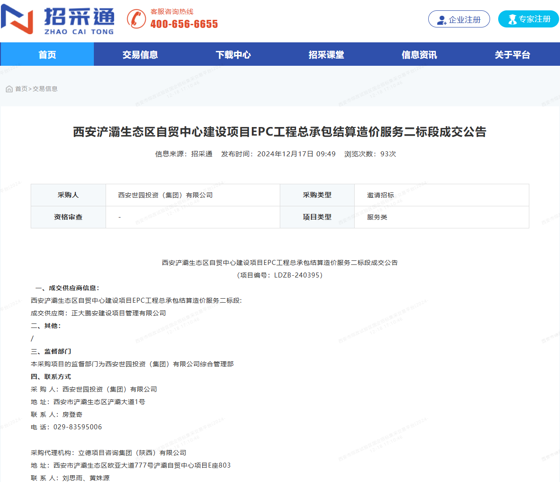Click the announcement main title heading
Viewport: 560px width, 482px height.
pyautogui.click(x=280, y=132)
